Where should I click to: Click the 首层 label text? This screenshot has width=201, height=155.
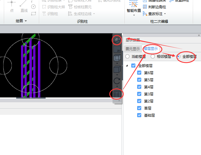148,108
